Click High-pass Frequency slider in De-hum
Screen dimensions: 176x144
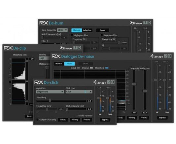[82, 43]
